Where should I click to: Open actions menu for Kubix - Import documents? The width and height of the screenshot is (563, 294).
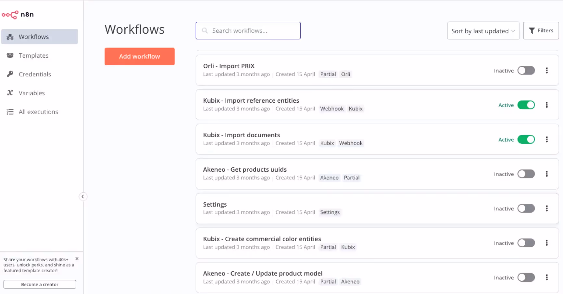547,140
